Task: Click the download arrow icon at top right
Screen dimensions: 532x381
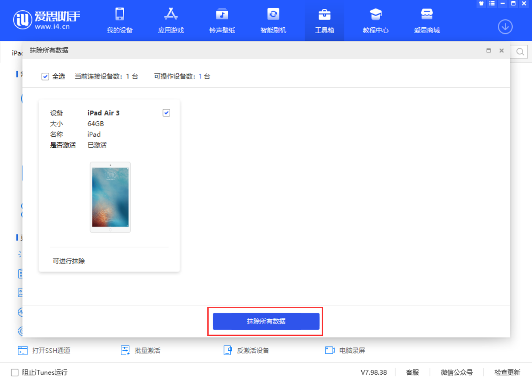Action: [505, 26]
